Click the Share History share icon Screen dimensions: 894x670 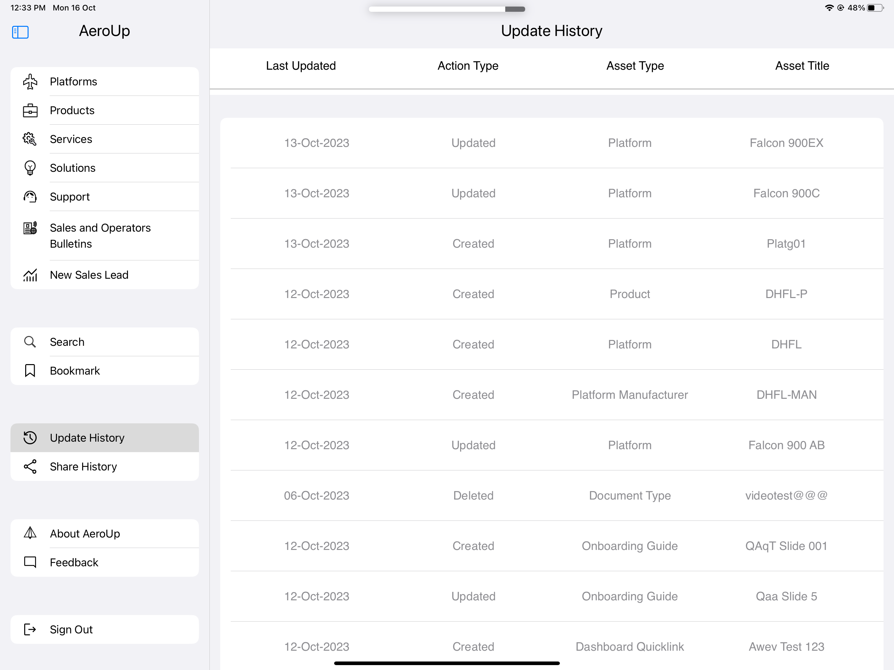coord(30,466)
